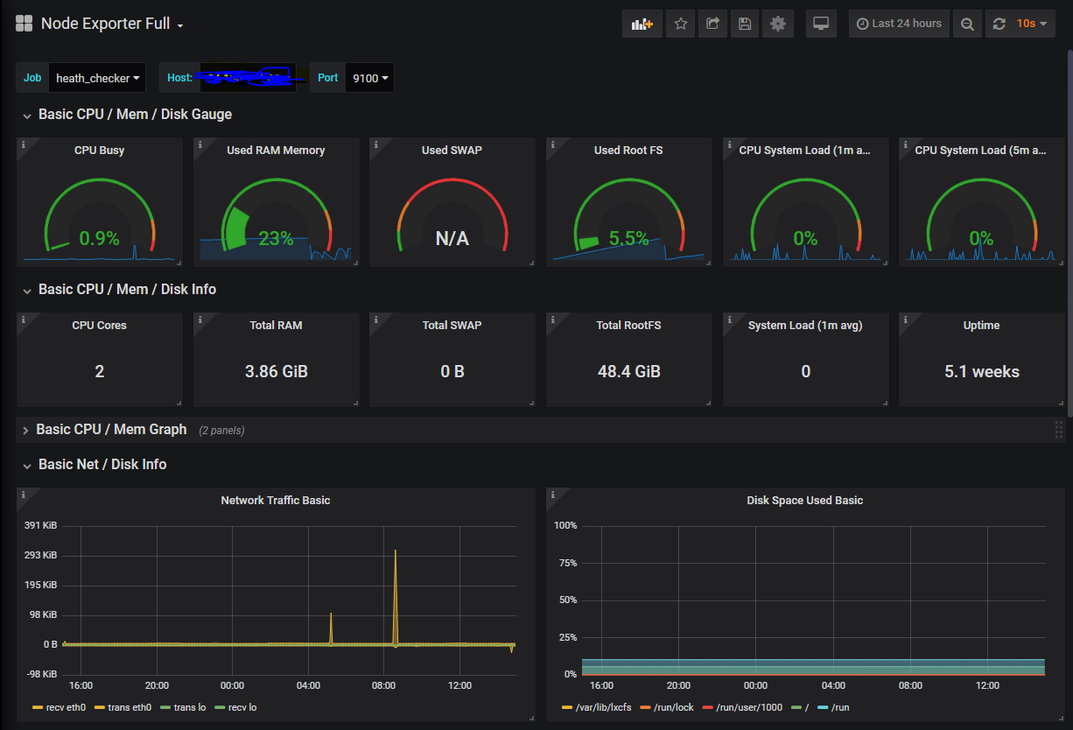Image resolution: width=1073 pixels, height=730 pixels.
Task: Click the Share dashboard icon
Action: click(712, 24)
